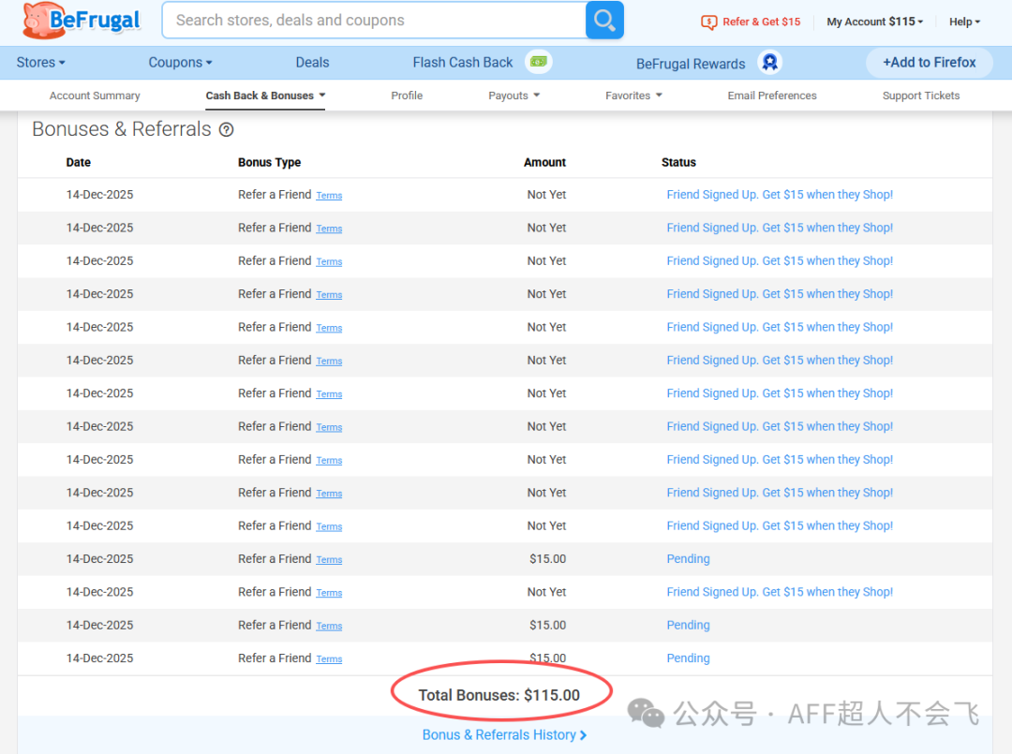Image resolution: width=1012 pixels, height=754 pixels.
Task: Click Friend Signed Up status in the first row
Action: 780,195
